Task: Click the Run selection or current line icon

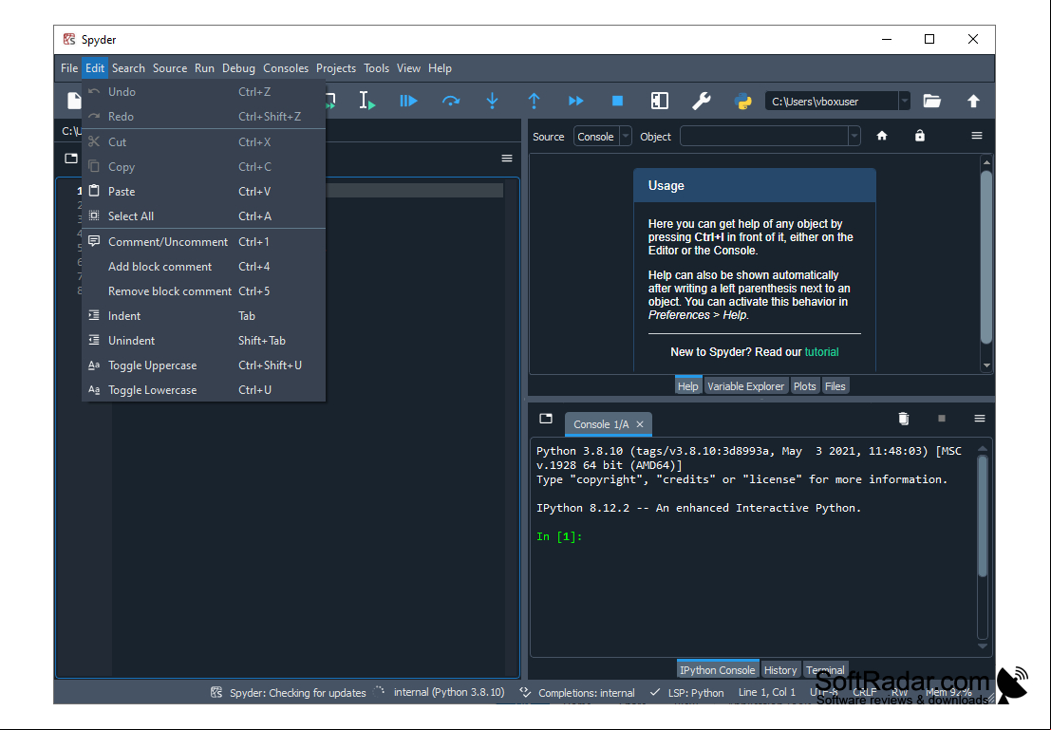Action: 366,101
